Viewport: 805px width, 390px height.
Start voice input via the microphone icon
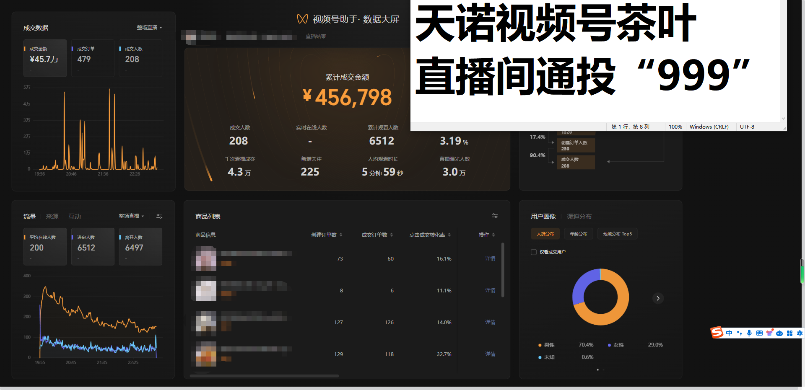pyautogui.click(x=749, y=333)
